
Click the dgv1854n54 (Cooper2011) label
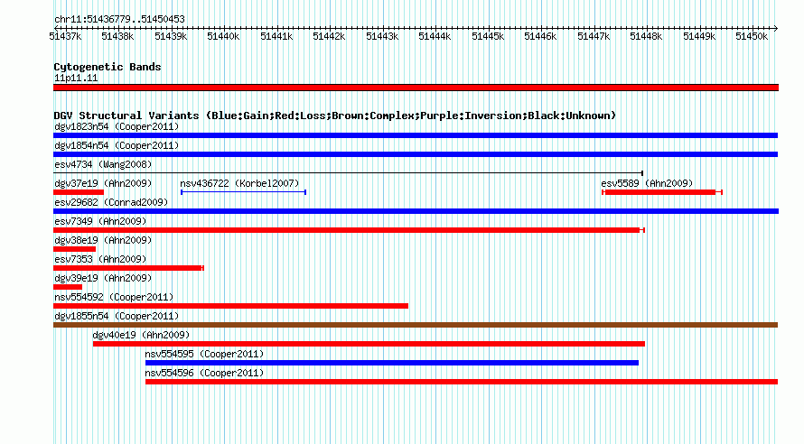117,145
